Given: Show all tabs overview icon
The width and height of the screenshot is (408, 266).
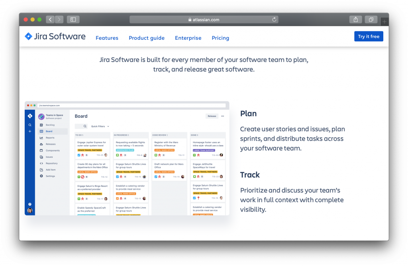Looking at the screenshot, I should point(371,19).
